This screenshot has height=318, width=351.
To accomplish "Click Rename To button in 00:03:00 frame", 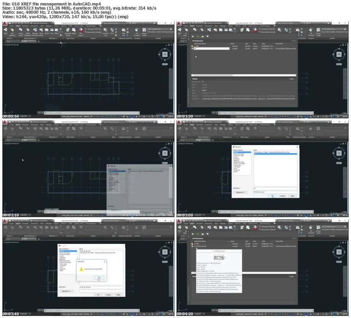I will (x=240, y=192).
